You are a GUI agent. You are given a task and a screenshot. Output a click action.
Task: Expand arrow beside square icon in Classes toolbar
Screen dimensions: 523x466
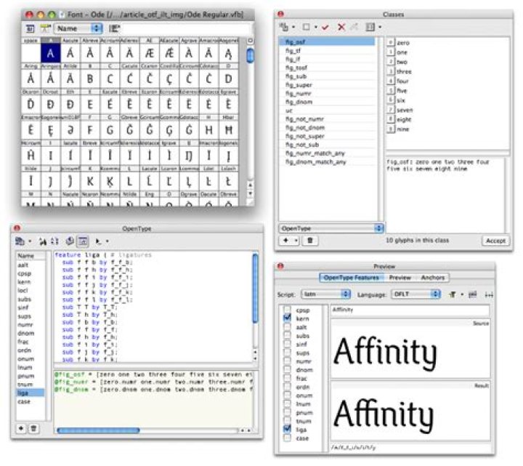tap(315, 27)
